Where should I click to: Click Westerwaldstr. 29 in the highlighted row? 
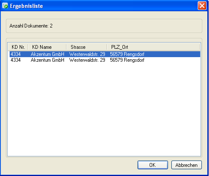coord(87,54)
